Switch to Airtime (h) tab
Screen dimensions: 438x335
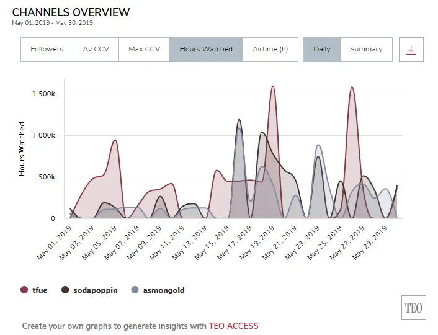click(x=270, y=50)
